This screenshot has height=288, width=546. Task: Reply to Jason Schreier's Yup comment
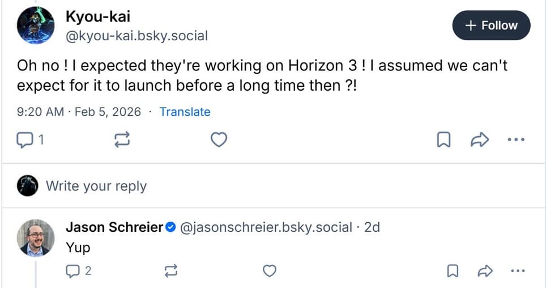click(x=72, y=272)
